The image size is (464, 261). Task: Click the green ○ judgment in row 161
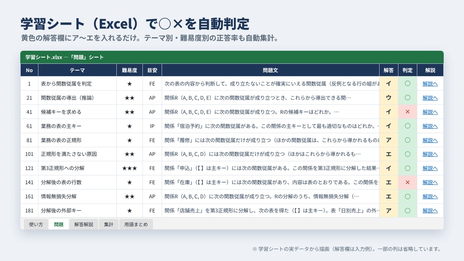407,197
